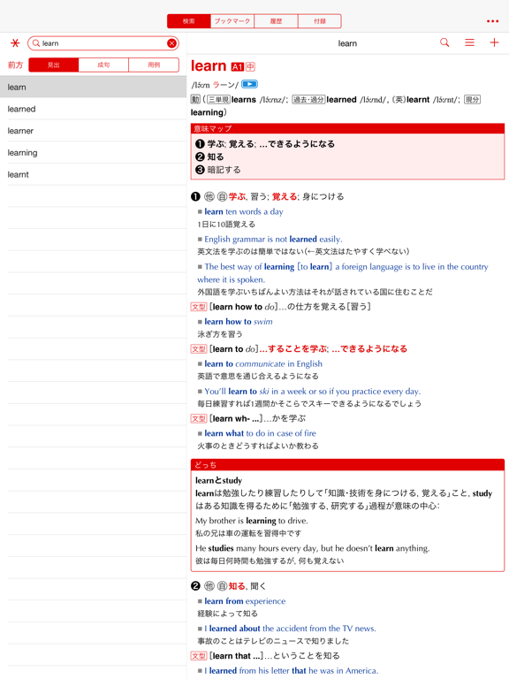Jump to meaning 1 学ぶ in 意味マップ
This screenshot has height=679, width=509.
click(265, 144)
